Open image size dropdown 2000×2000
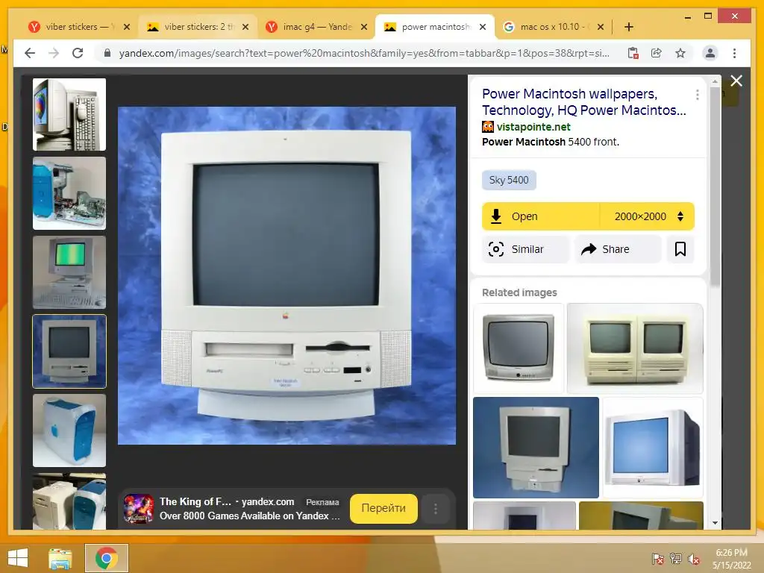Viewport: 764px width, 573px height. (647, 216)
